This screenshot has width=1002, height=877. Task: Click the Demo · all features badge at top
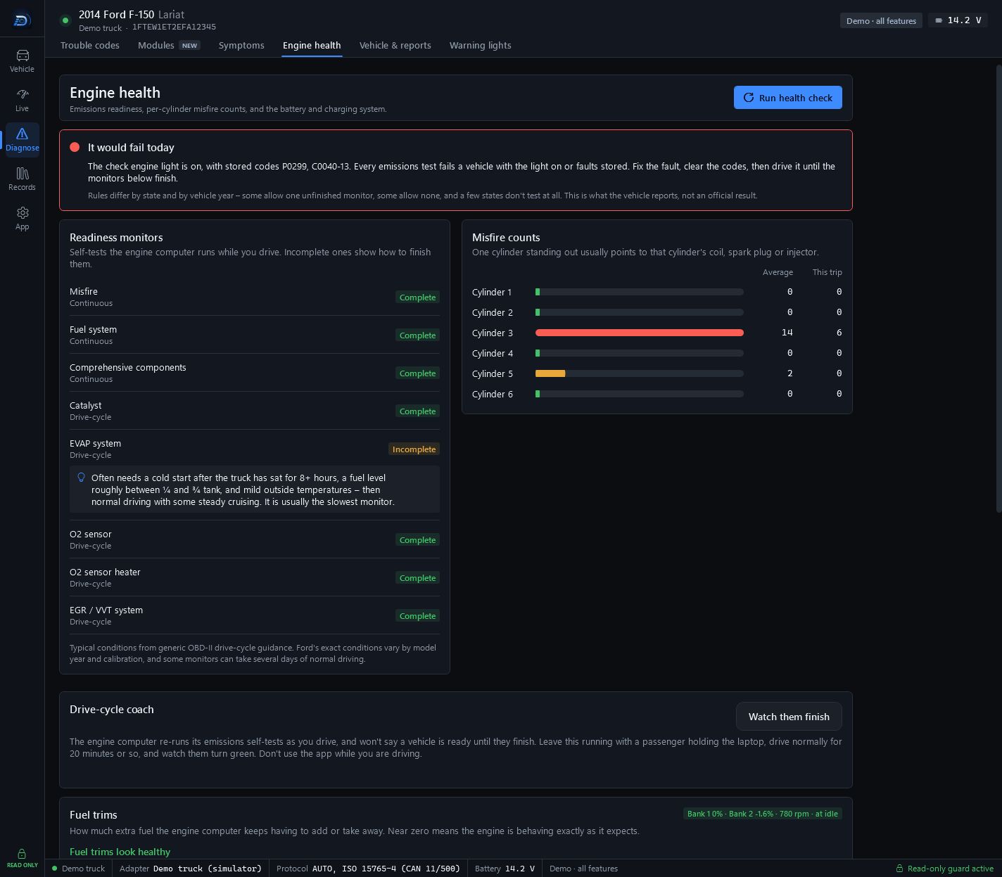[x=881, y=20]
